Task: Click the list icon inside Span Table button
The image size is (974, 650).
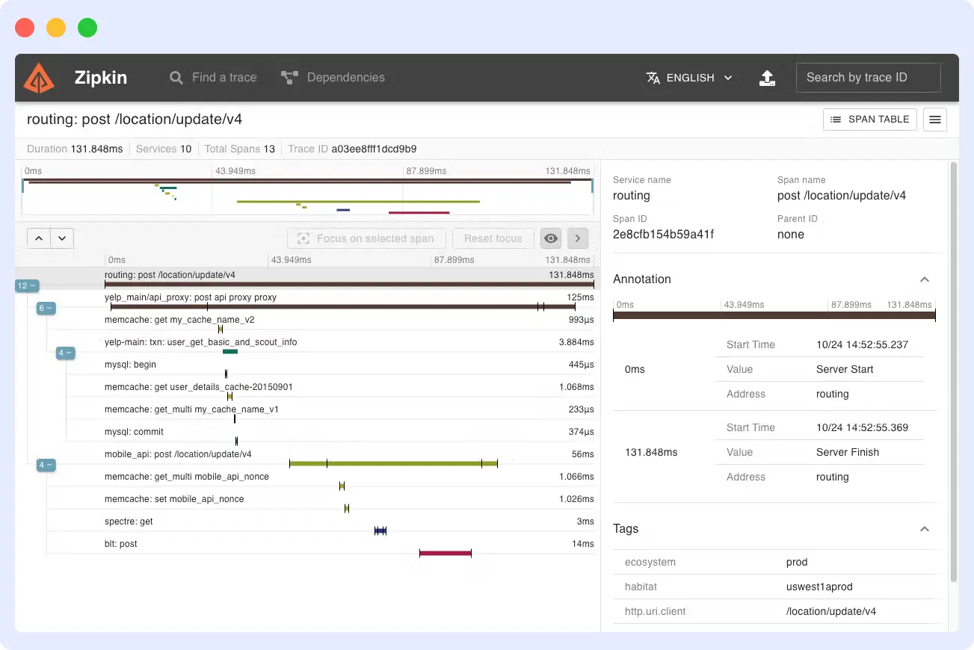Action: (x=836, y=119)
